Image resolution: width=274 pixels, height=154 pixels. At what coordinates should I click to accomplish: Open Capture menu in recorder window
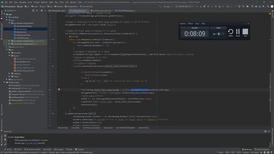(x=183, y=24)
